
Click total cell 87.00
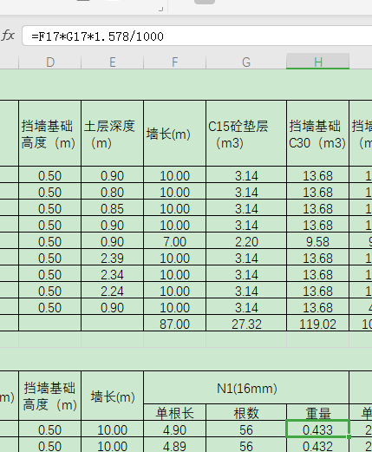[x=175, y=324]
